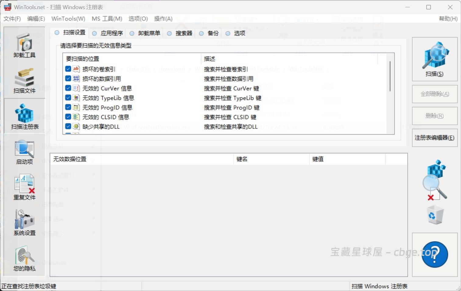Open the 编辑(E) menu

[36, 19]
